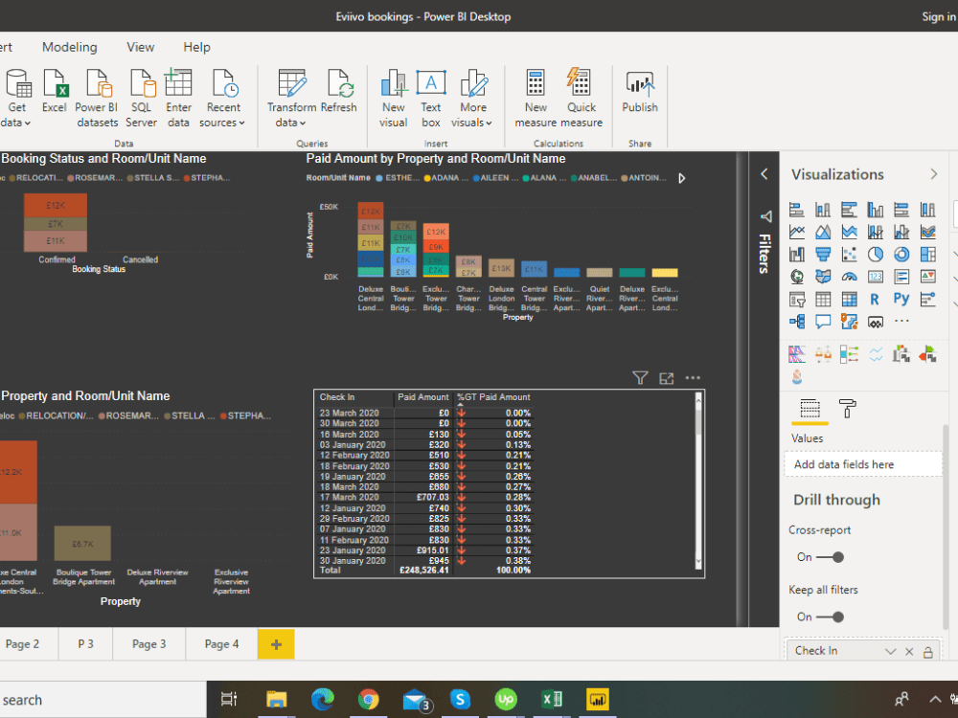This screenshot has width=958, height=718.
Task: Toggle Cross-report drill through off
Action: click(834, 556)
